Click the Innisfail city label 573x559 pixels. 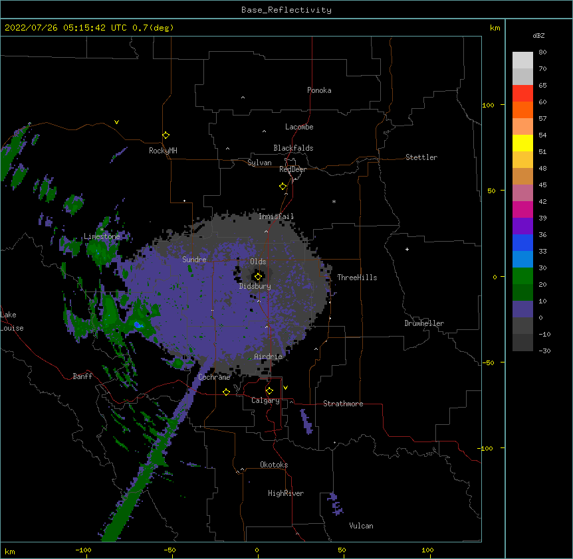(x=277, y=216)
